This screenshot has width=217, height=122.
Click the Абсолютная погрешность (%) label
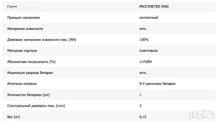(x=31, y=62)
